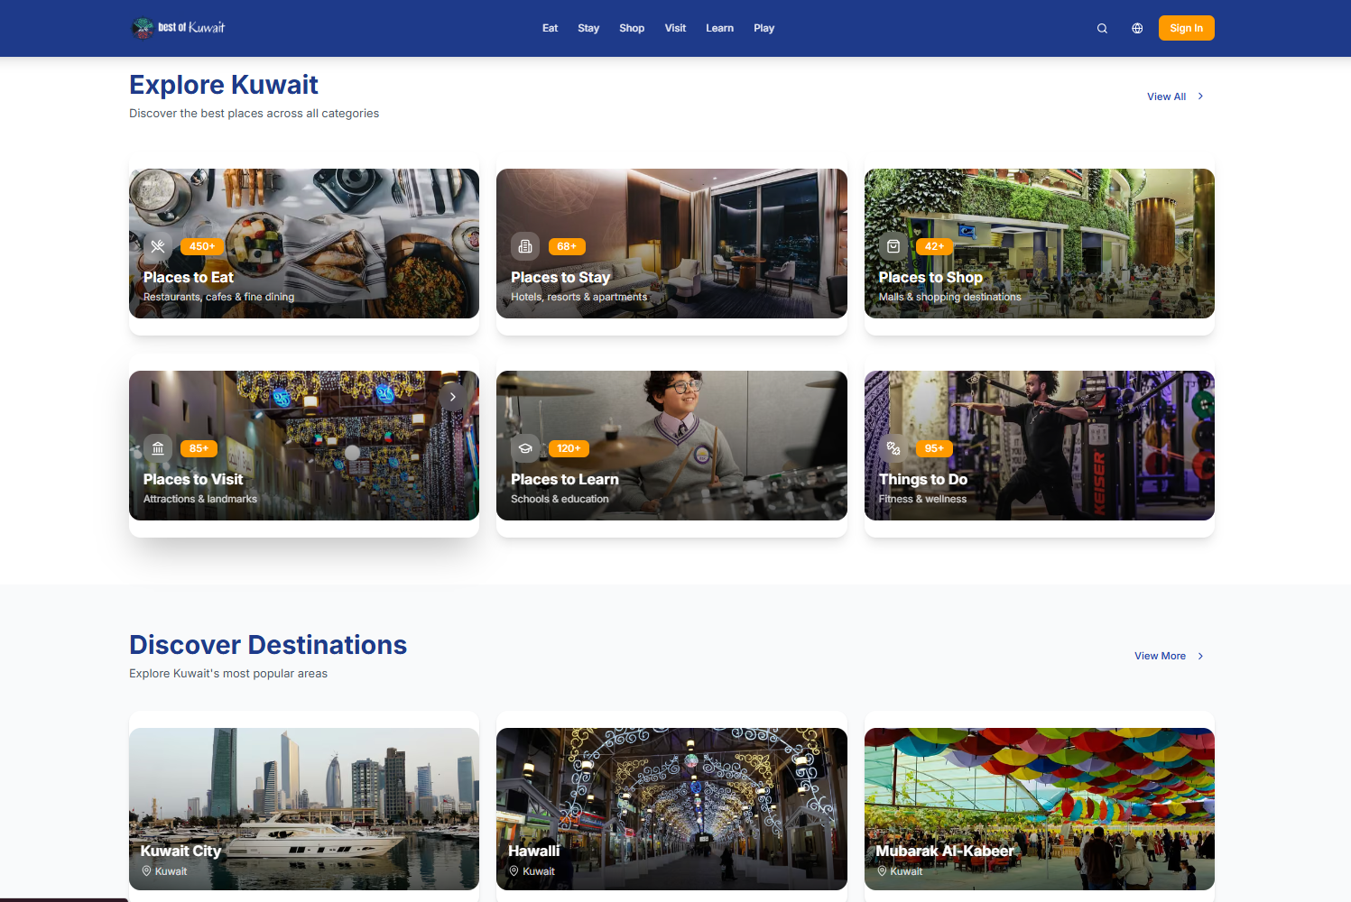
Task: Open the search magnifier icon in header
Action: click(1102, 28)
